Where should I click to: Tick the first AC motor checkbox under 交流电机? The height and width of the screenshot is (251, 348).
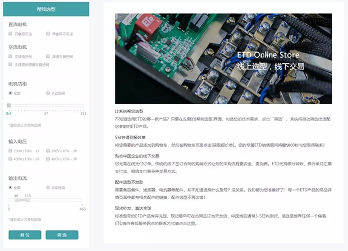pyautogui.click(x=10, y=56)
